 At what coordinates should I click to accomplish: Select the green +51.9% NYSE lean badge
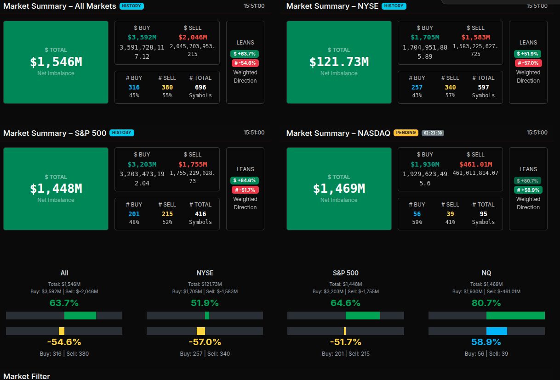click(528, 54)
